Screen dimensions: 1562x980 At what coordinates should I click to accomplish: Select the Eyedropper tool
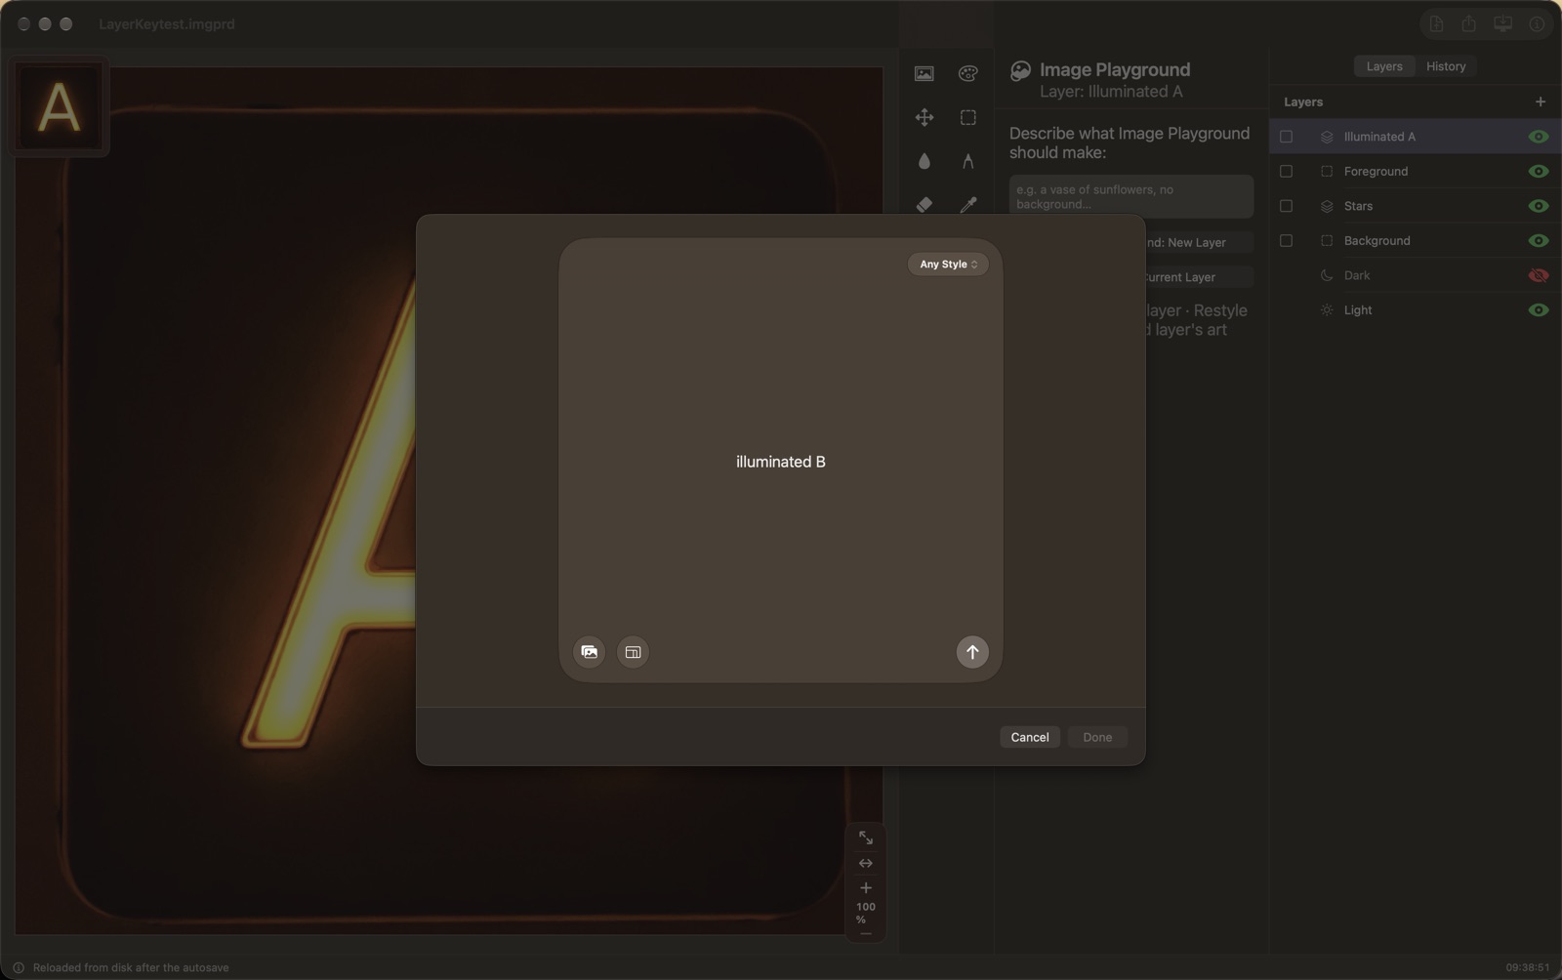[x=967, y=204]
